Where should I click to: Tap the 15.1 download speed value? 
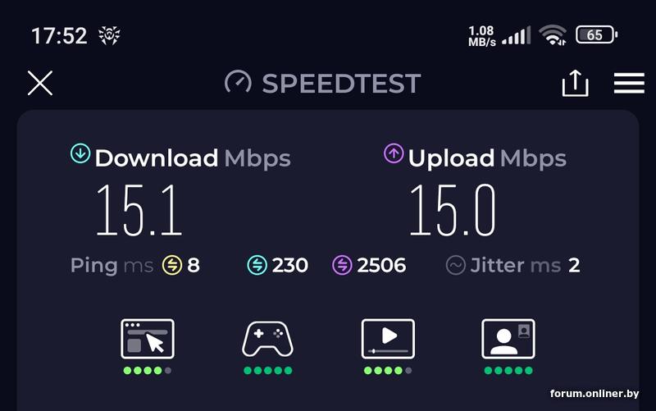point(139,211)
